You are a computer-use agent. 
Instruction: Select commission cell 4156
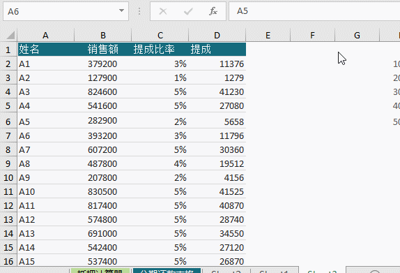click(217, 177)
